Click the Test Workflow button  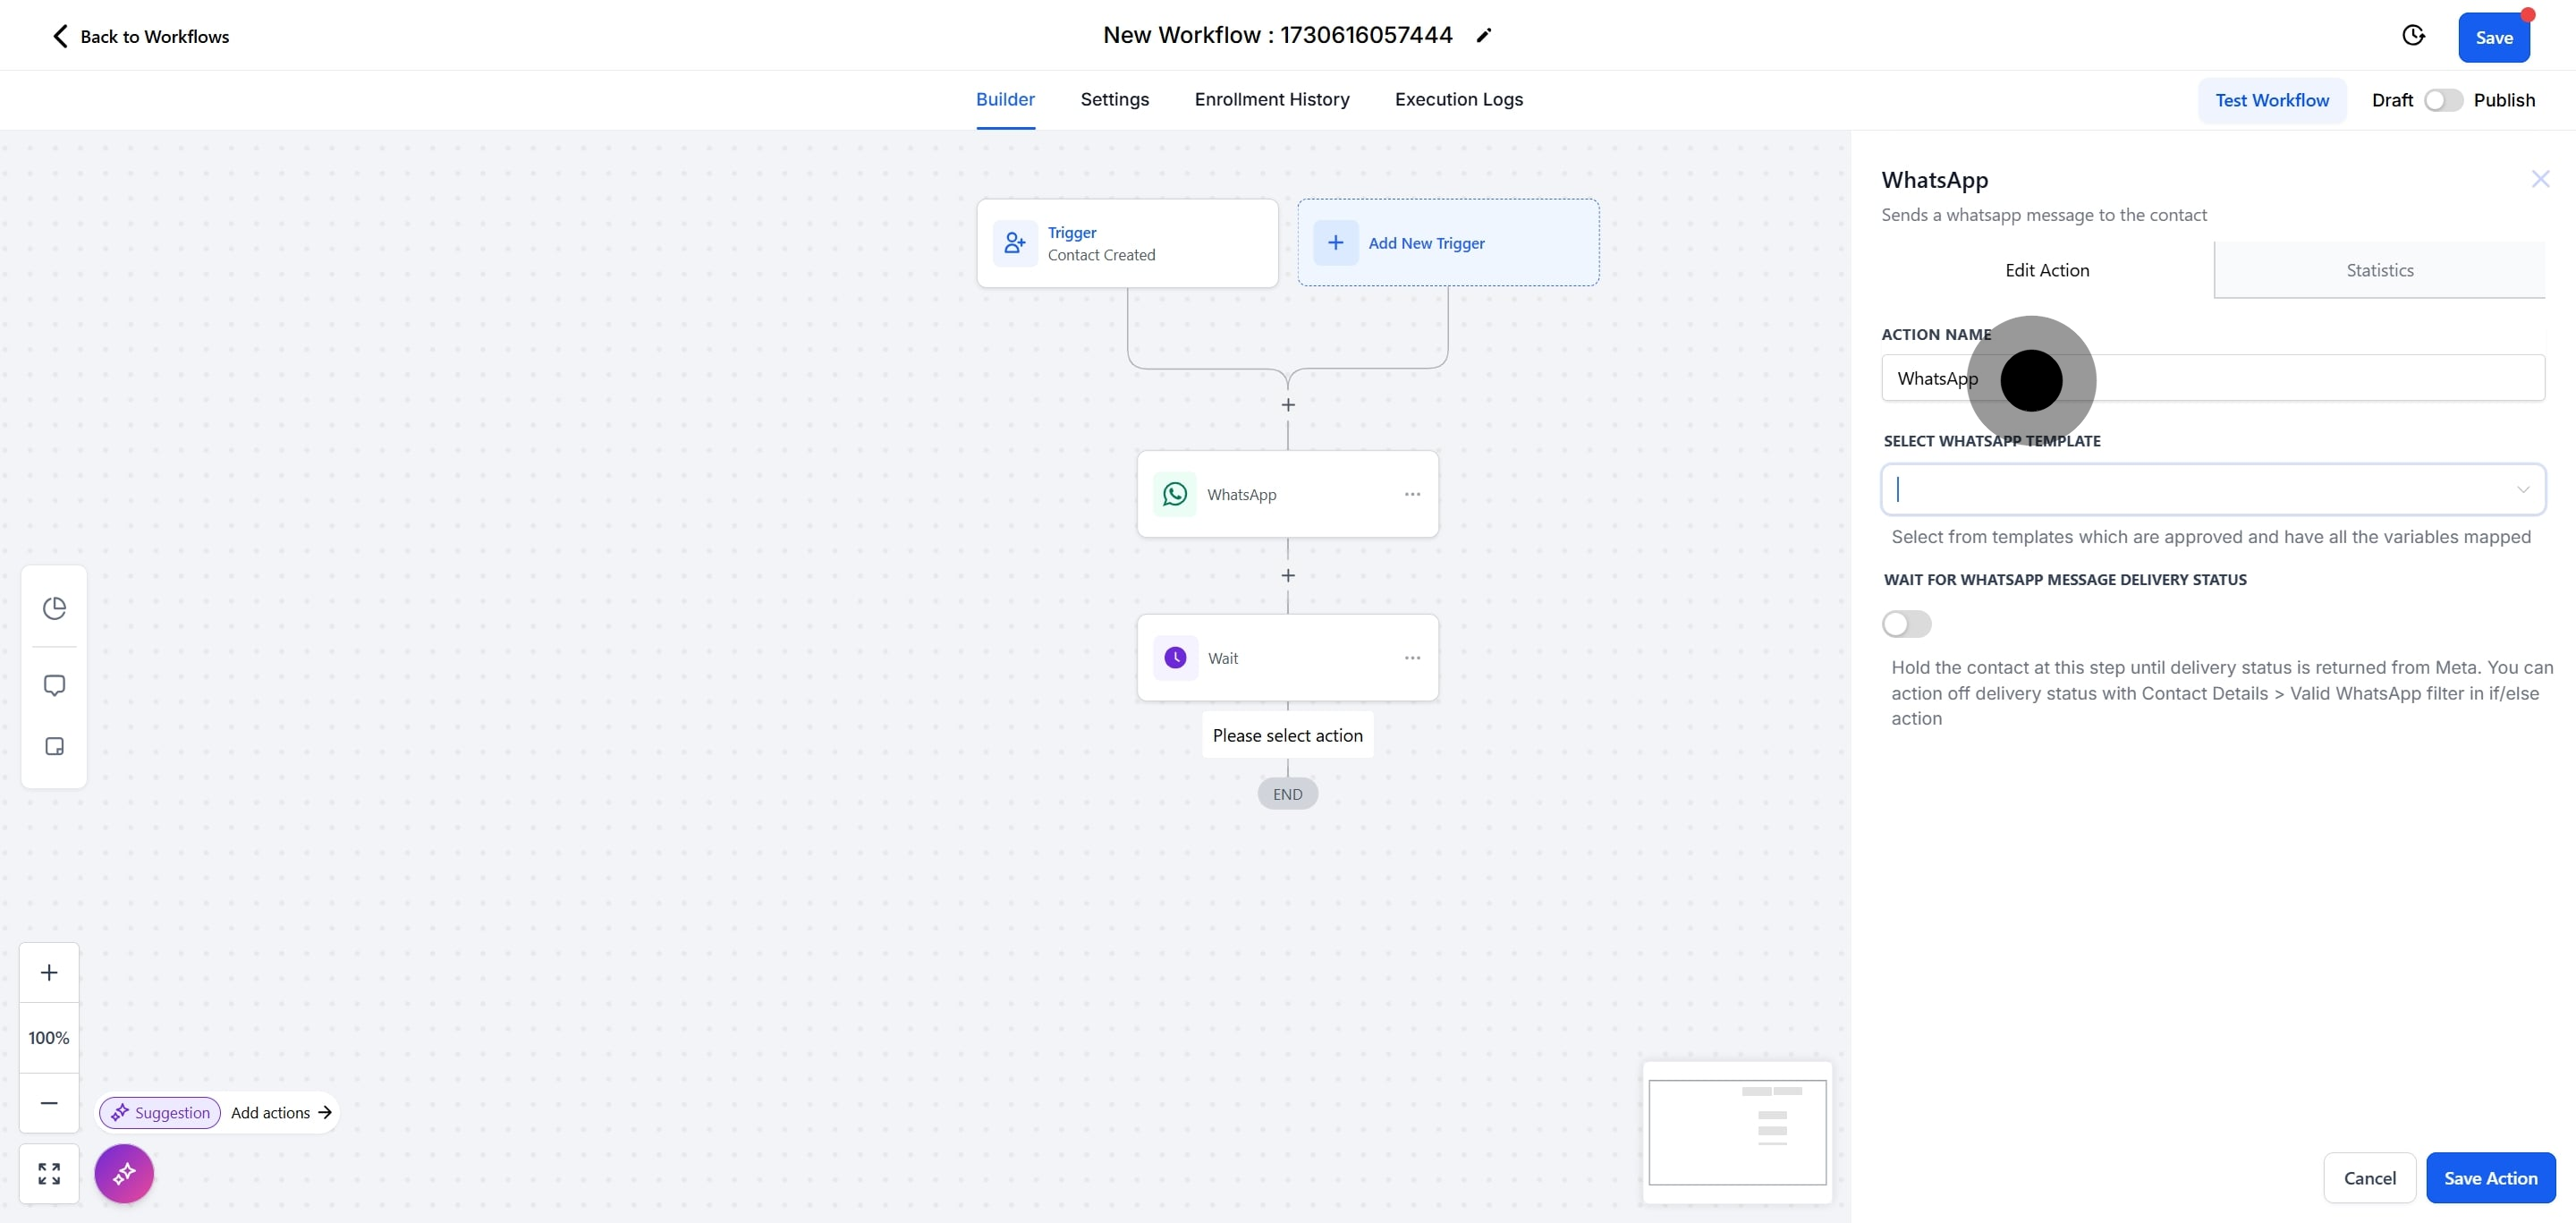[2271, 100]
